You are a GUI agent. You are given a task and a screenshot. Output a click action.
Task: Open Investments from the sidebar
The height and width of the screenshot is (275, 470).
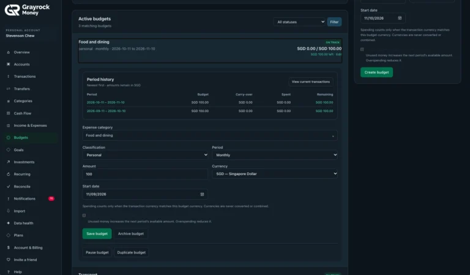[24, 162]
